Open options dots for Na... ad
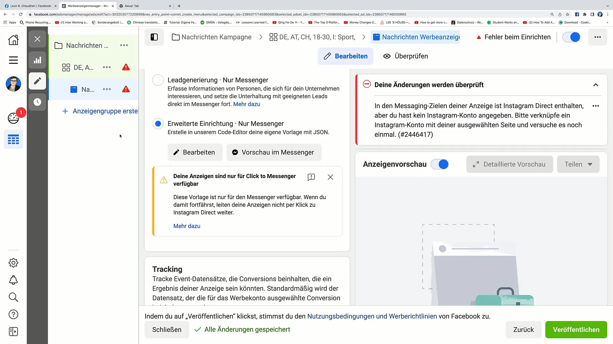The image size is (613, 344). [x=107, y=89]
